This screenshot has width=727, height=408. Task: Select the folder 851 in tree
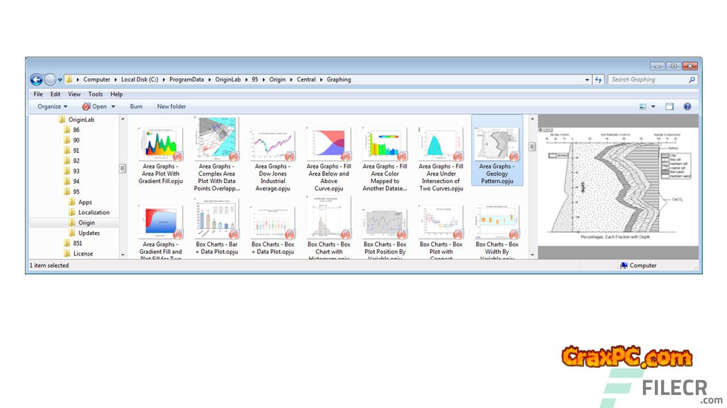[x=77, y=243]
